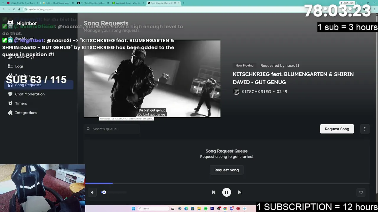Image resolution: width=378 pixels, height=212 pixels.
Task: Open Task View from the taskbar
Action: (x=173, y=209)
